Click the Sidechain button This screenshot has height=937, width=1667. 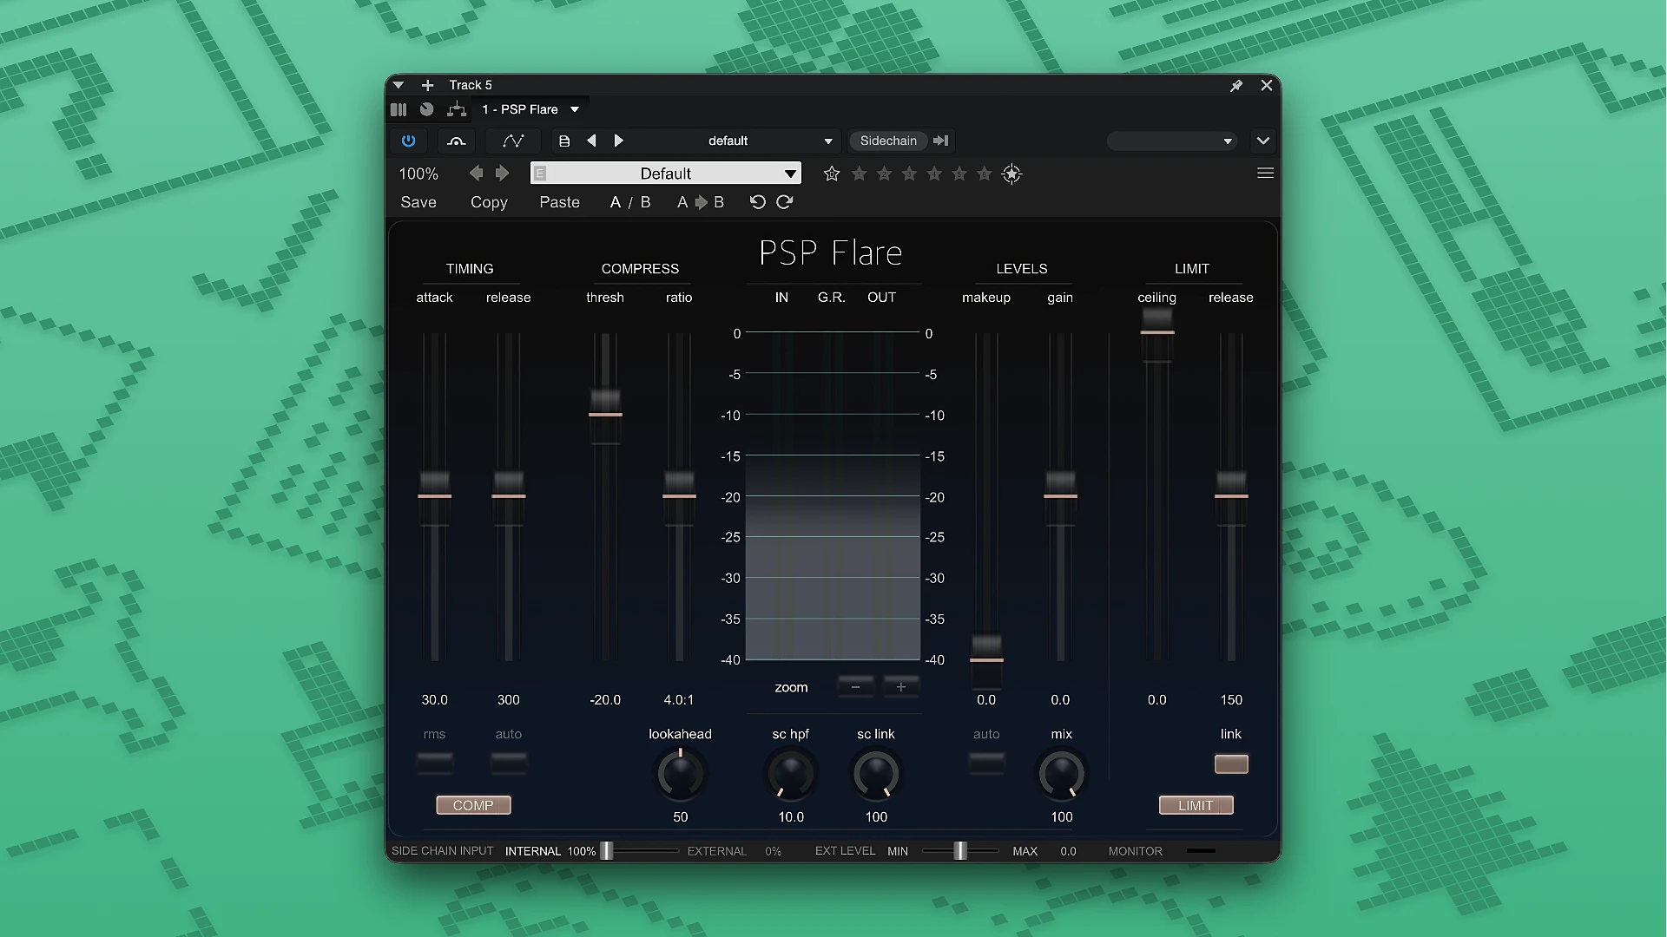point(888,141)
